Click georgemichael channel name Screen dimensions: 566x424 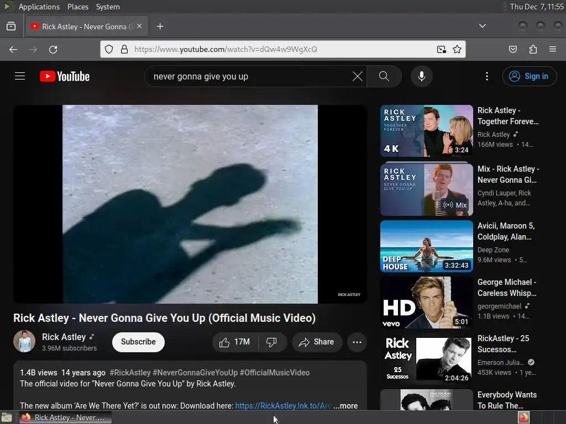coord(499,306)
